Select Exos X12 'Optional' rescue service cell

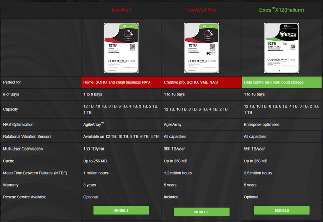pos(282,197)
